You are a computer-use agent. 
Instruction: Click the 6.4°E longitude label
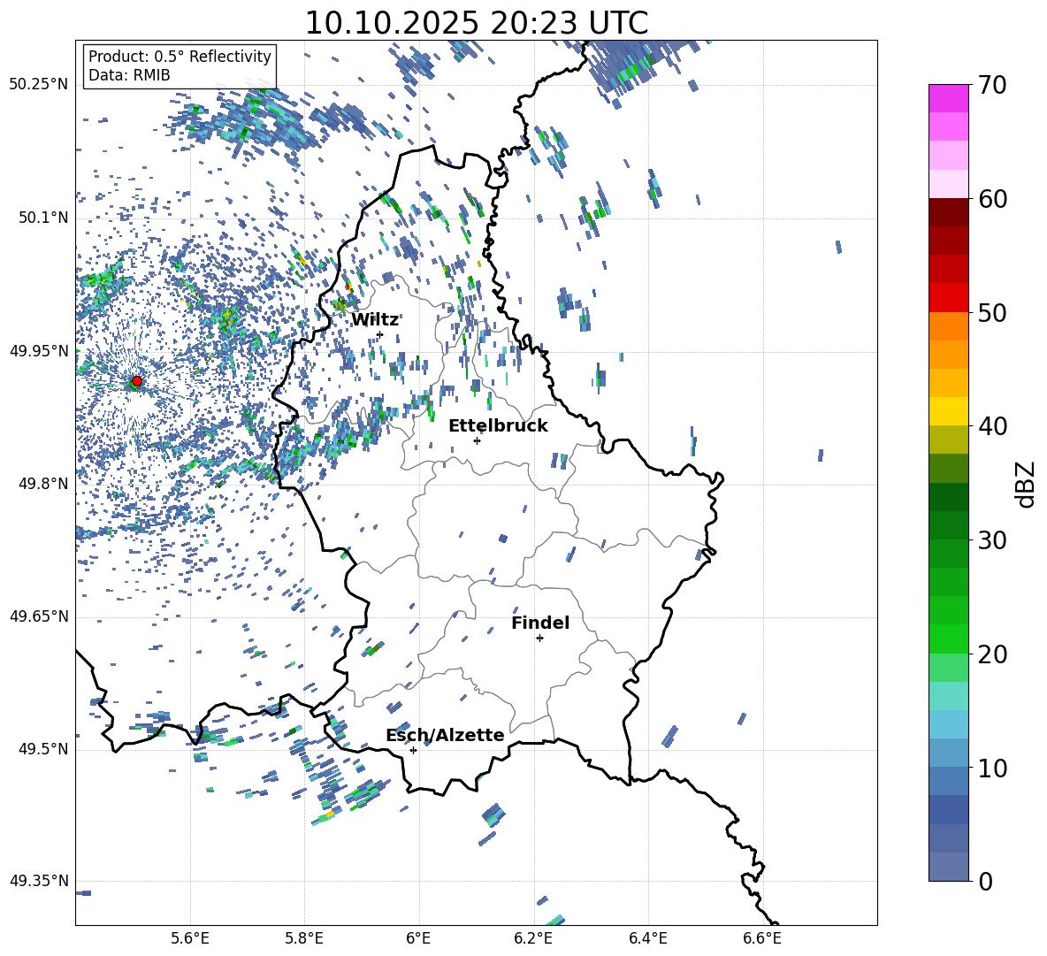point(647,938)
